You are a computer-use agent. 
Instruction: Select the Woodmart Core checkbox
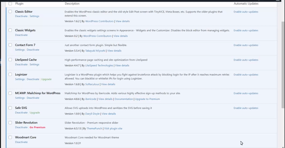(x=10, y=137)
